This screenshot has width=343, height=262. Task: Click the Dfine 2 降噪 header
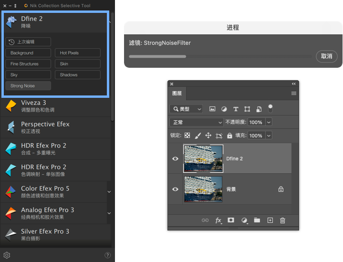pyautogui.click(x=55, y=22)
